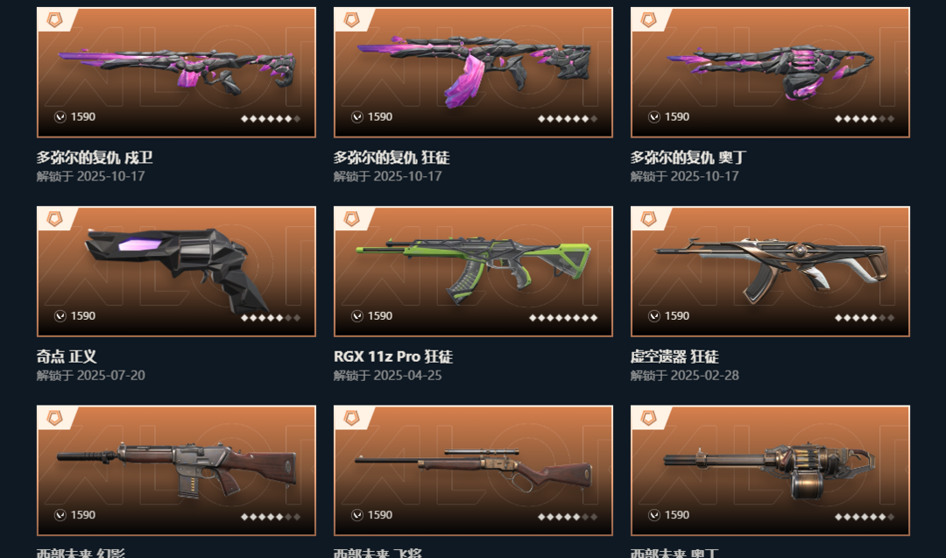Click upgrade level diamonds on 虚空遗器 狂徒 card
The height and width of the screenshot is (558, 946).
(x=865, y=318)
